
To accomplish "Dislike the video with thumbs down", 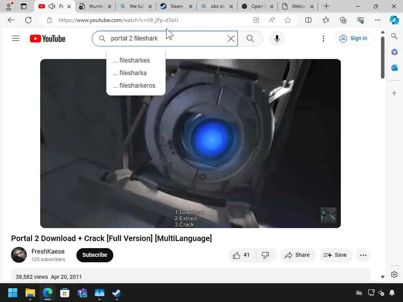I will 265,255.
